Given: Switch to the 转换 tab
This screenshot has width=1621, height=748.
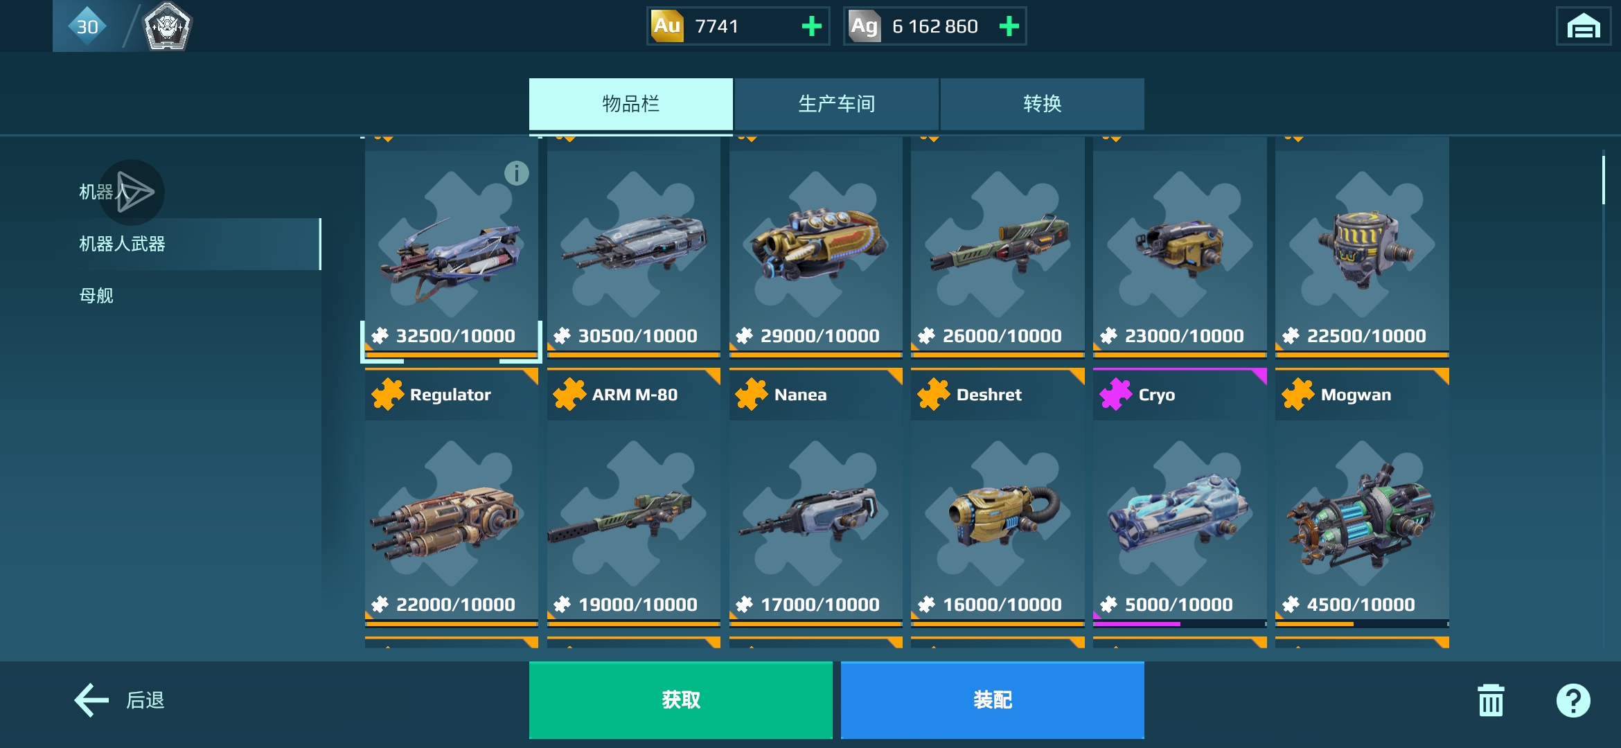Looking at the screenshot, I should (x=1042, y=104).
